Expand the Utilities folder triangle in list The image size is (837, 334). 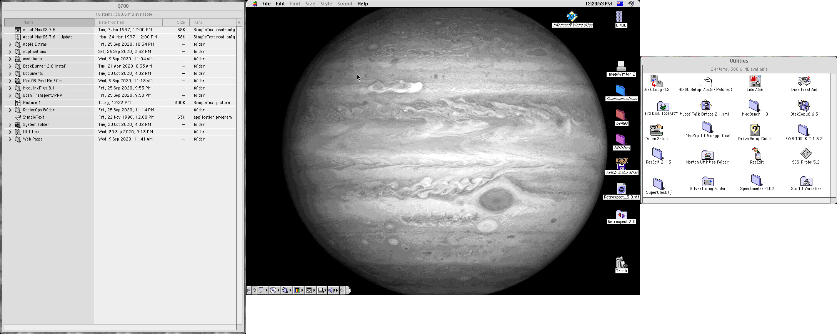(10, 132)
